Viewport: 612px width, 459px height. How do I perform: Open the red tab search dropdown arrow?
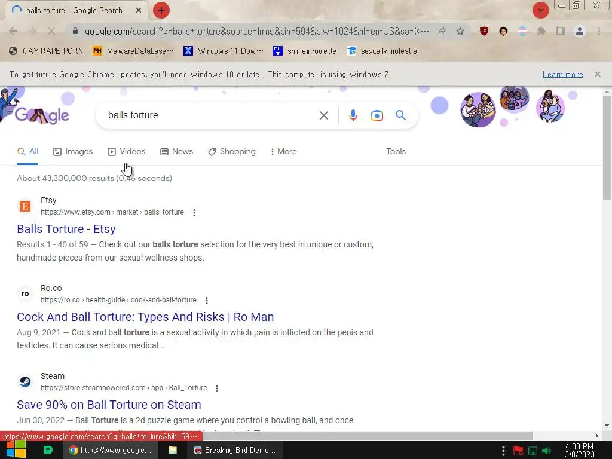540,10
